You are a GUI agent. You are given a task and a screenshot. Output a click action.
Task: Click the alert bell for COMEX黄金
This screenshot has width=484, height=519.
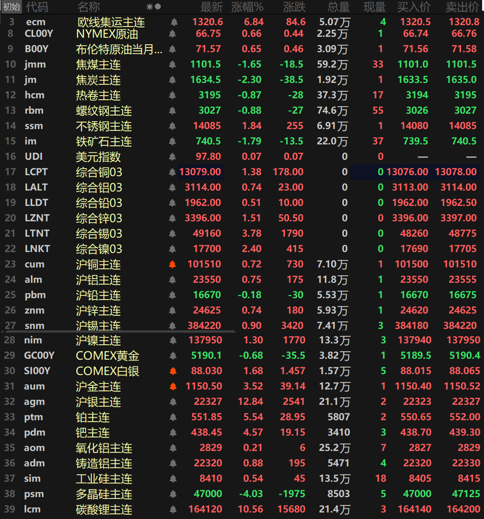pos(173,356)
